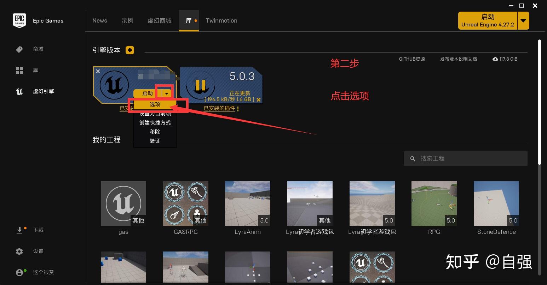The width and height of the screenshot is (547, 285).
Task: Open the 发布版本说明文档 release notes link
Action: 459,59
